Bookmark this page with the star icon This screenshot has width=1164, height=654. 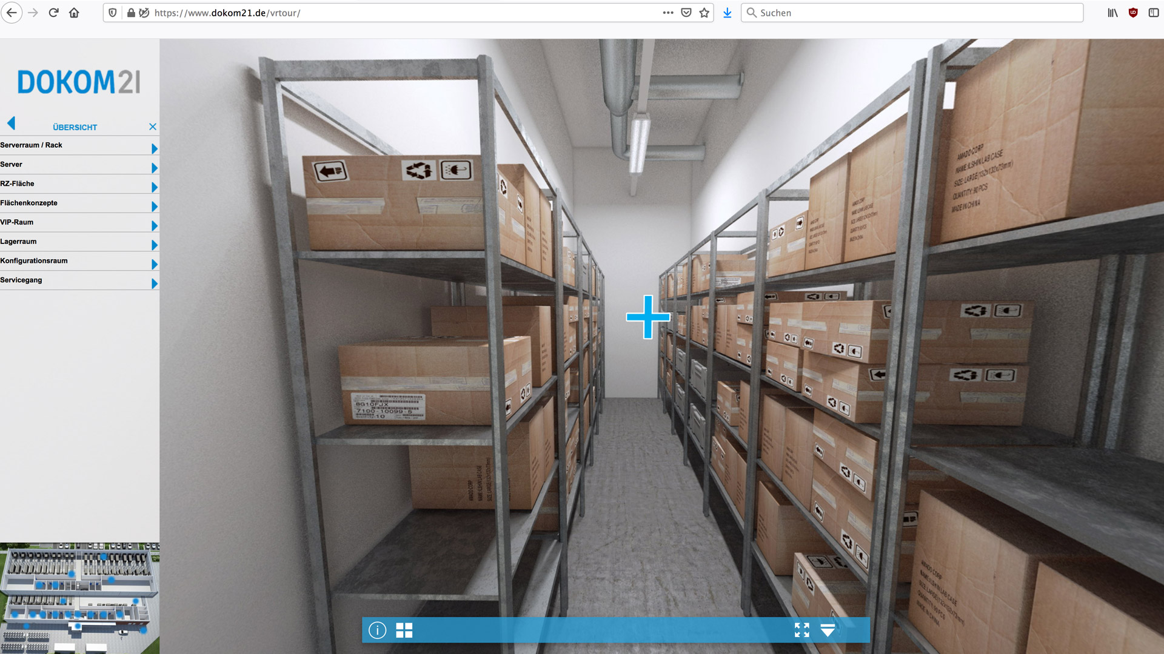704,13
